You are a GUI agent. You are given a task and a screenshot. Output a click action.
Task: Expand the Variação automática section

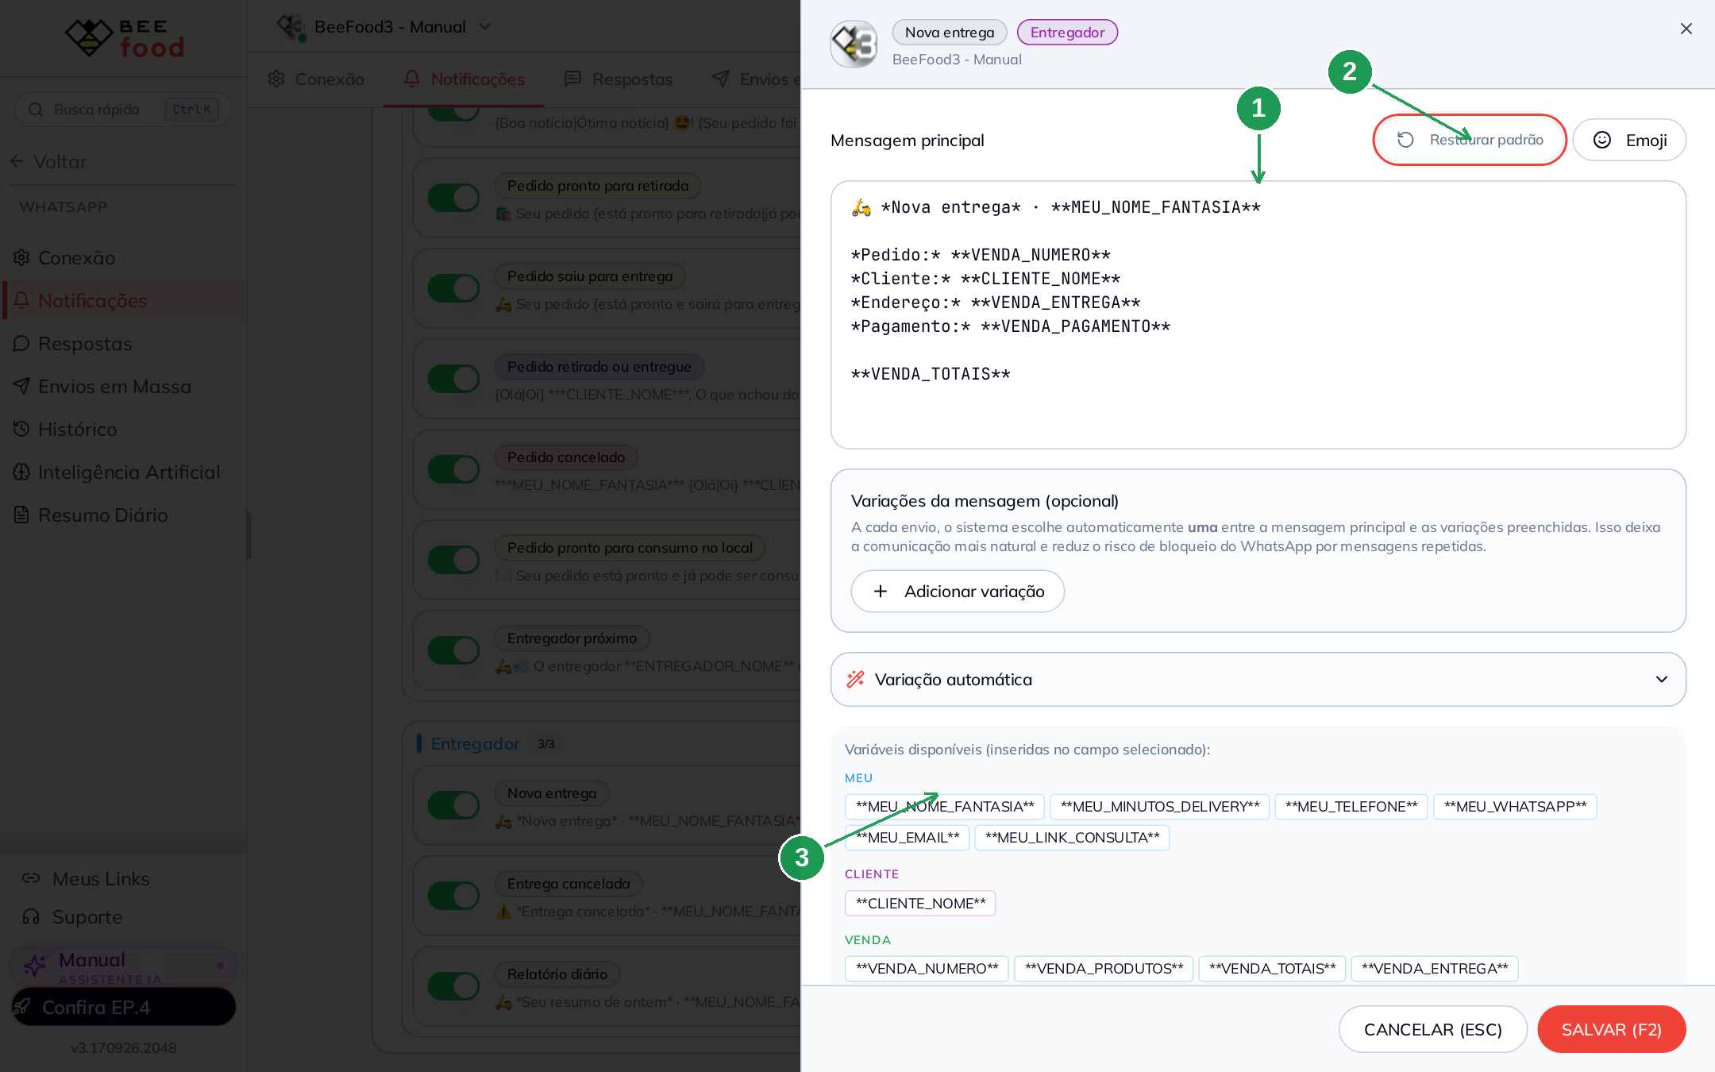click(1258, 679)
